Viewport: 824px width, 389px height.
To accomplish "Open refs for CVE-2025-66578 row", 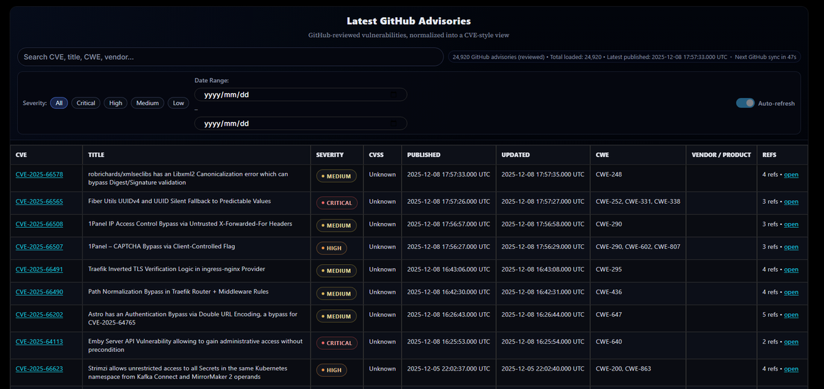I will pyautogui.click(x=791, y=175).
